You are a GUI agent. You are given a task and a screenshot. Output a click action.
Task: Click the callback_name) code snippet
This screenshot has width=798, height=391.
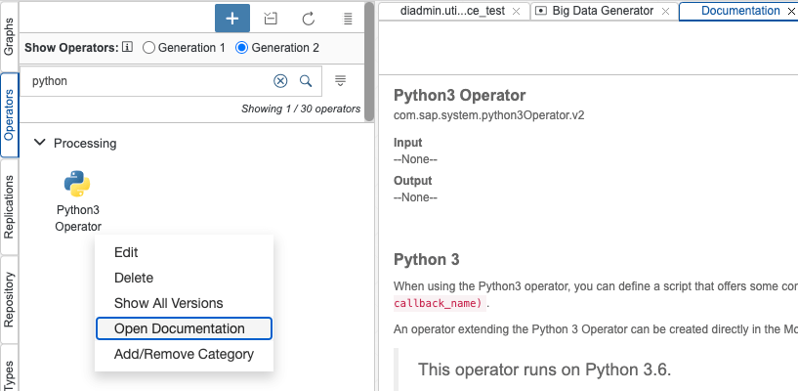click(x=441, y=303)
